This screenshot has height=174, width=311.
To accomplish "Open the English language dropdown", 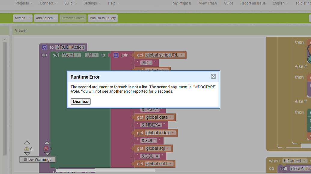I will tap(280, 3).
